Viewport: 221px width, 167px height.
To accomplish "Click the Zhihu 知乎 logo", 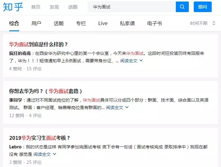I will click(x=13, y=7).
